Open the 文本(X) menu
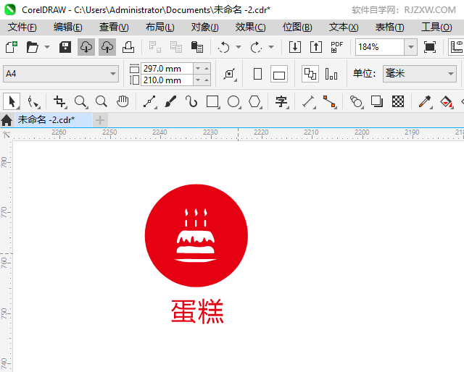The width and height of the screenshot is (464, 372). point(344,28)
